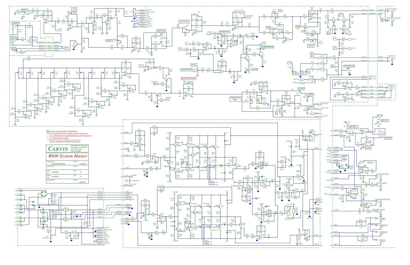Screen dimensions: 410x265
Task: Click the EFFECTS RETURN jack label
Action: pos(393,18)
